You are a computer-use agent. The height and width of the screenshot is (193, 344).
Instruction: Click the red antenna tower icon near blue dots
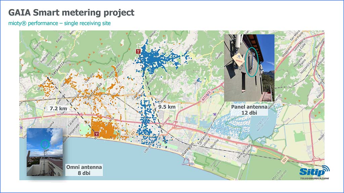[137, 52]
